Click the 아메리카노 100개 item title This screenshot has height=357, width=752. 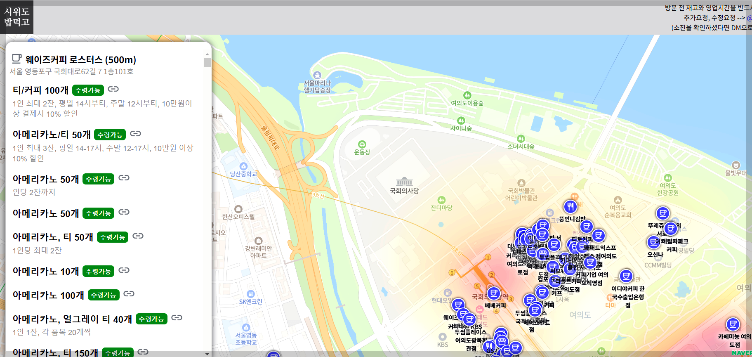click(x=48, y=295)
